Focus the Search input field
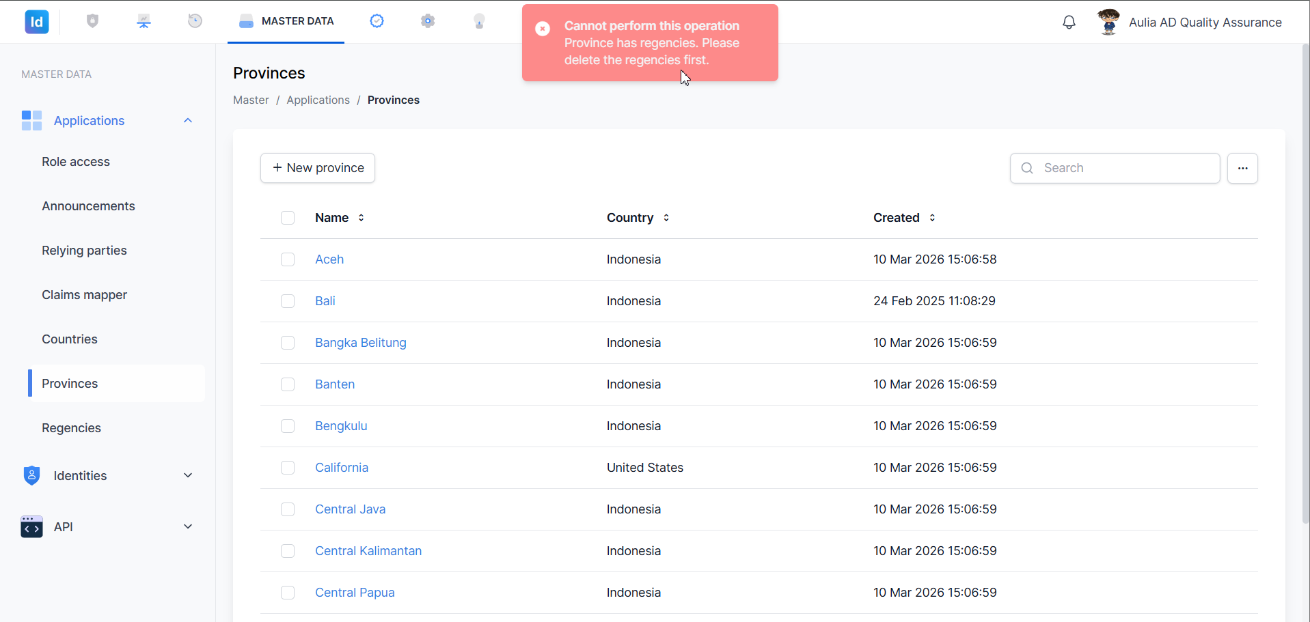Screen dimensions: 1310x622 1115,168
